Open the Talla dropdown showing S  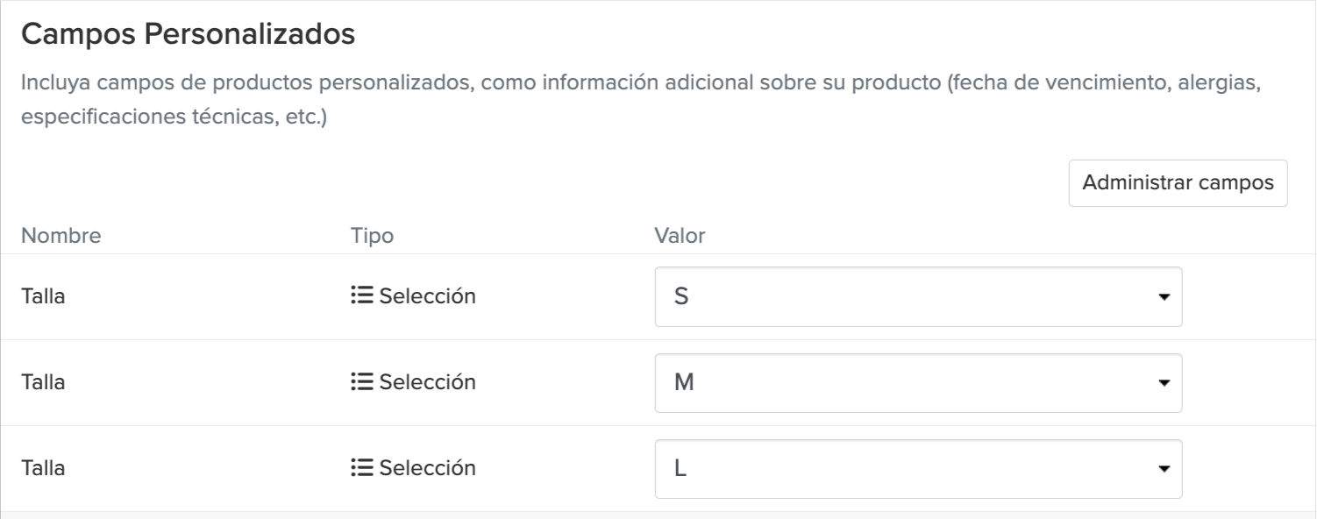click(917, 297)
